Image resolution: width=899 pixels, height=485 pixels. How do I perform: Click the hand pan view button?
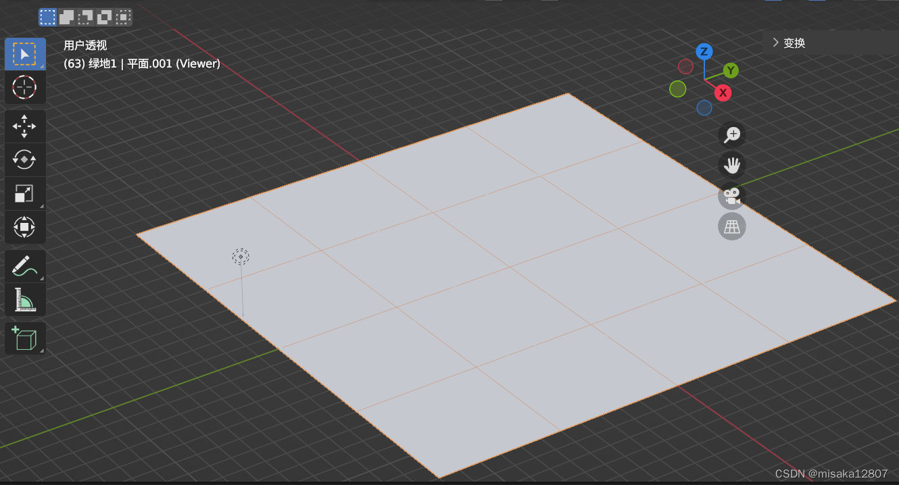click(x=732, y=165)
